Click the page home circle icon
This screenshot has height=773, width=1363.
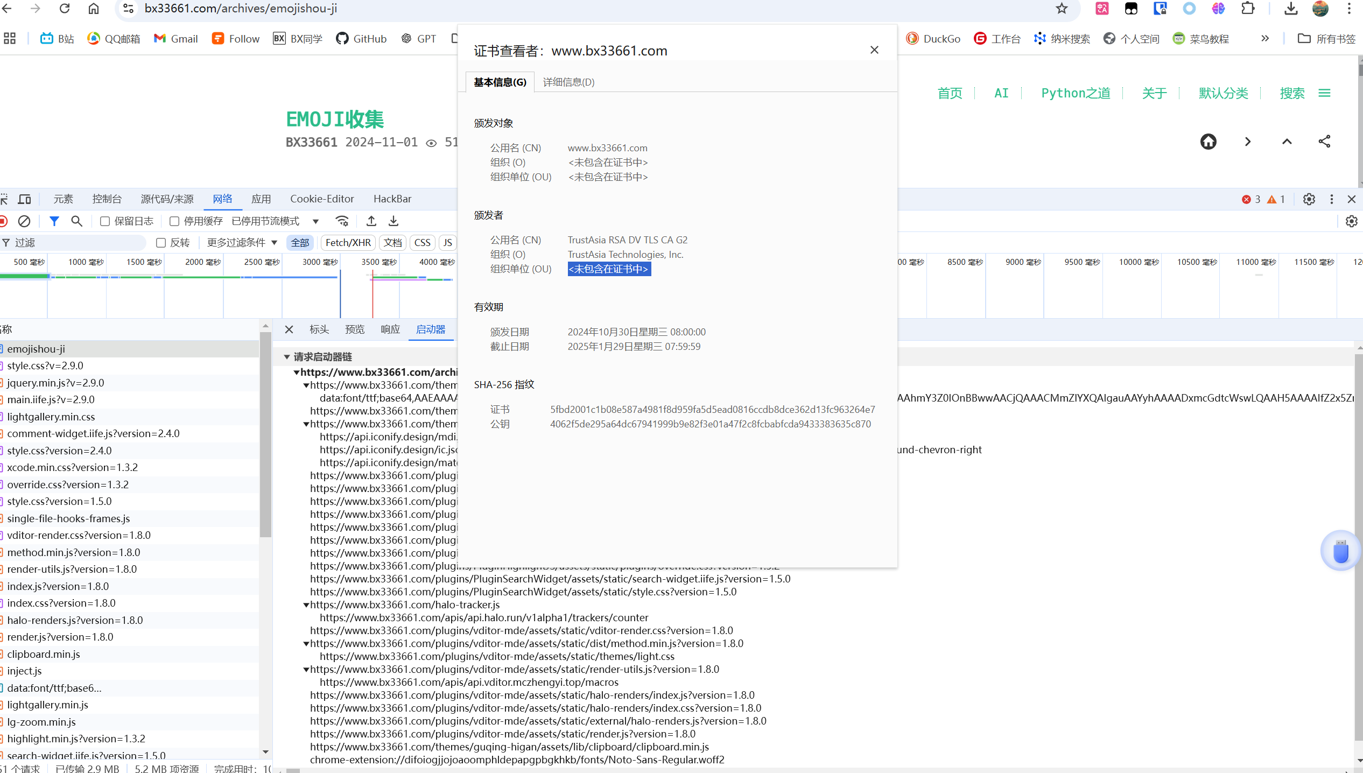click(x=1209, y=142)
